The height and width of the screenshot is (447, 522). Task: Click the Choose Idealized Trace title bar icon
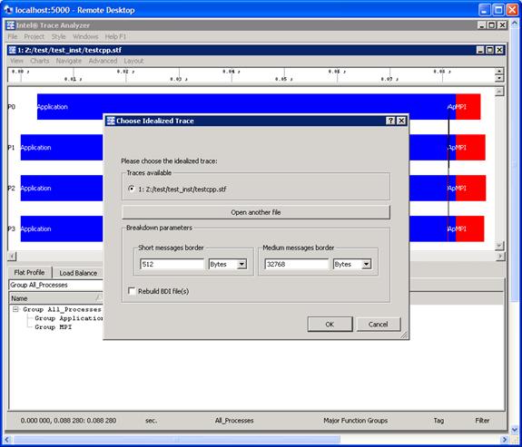pyautogui.click(x=111, y=121)
